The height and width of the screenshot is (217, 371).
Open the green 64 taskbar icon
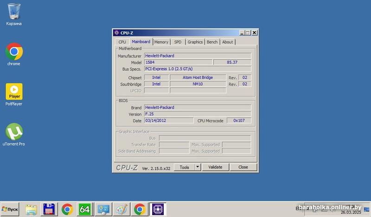click(x=85, y=210)
